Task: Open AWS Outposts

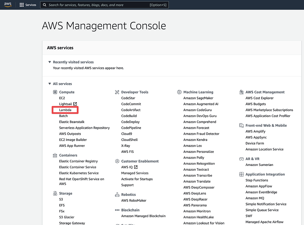Action: [x=70, y=134]
